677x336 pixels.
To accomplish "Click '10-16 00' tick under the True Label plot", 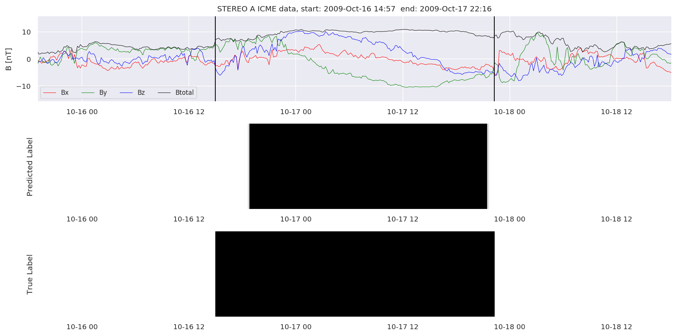I will pos(82,327).
